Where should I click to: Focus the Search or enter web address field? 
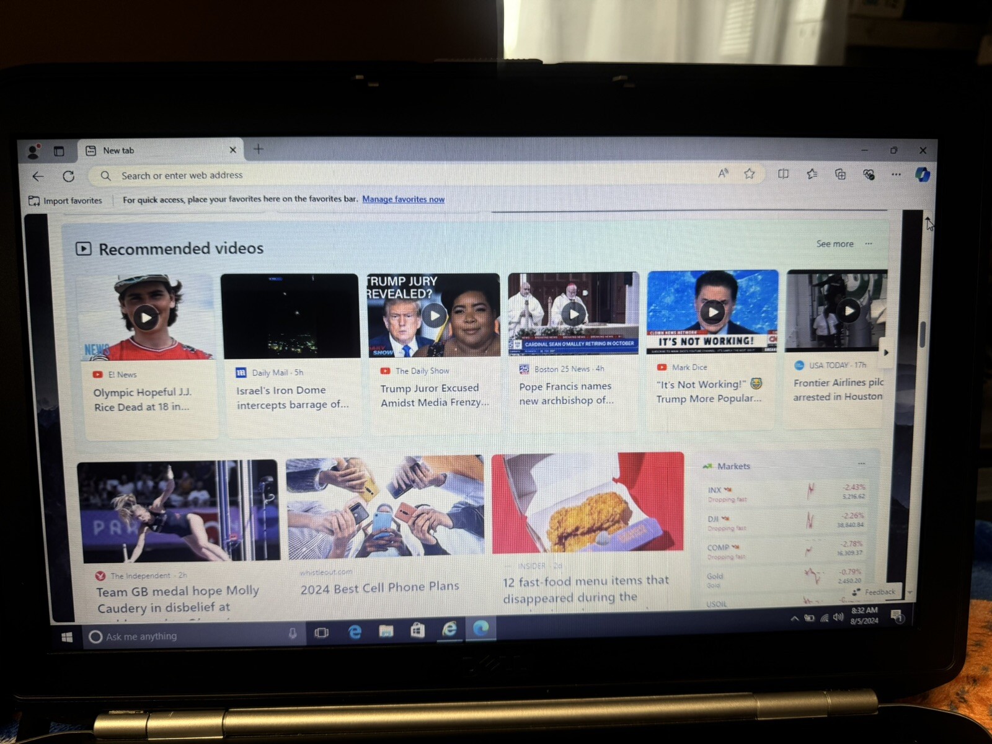pyautogui.click(x=397, y=175)
